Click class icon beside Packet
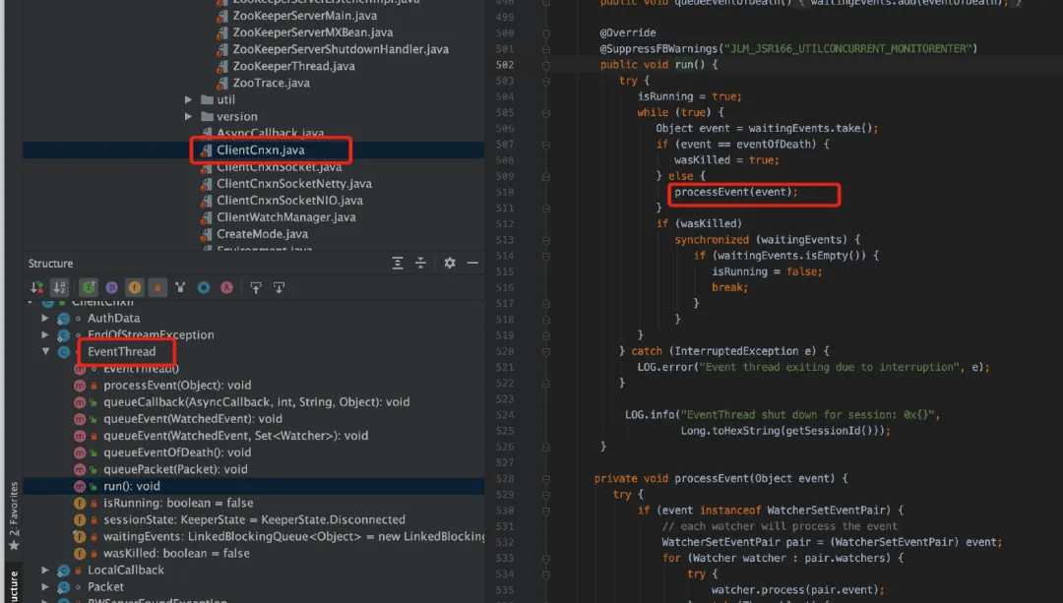This screenshot has width=1063, height=603. [x=63, y=587]
